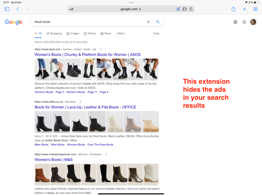The image size is (262, 196).
Task: Open the M&S white cowboy boot thumbnail
Action: tap(151, 175)
